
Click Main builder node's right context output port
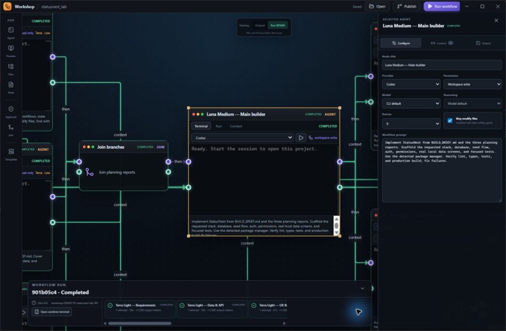(x=340, y=187)
